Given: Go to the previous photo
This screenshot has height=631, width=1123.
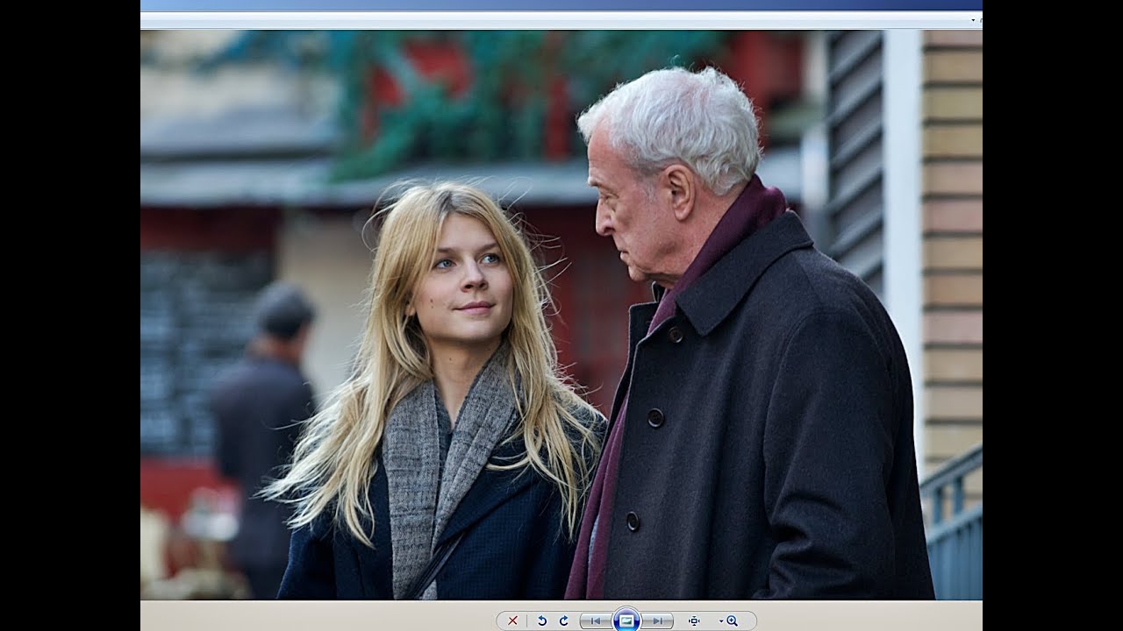Looking at the screenshot, I should tap(596, 620).
